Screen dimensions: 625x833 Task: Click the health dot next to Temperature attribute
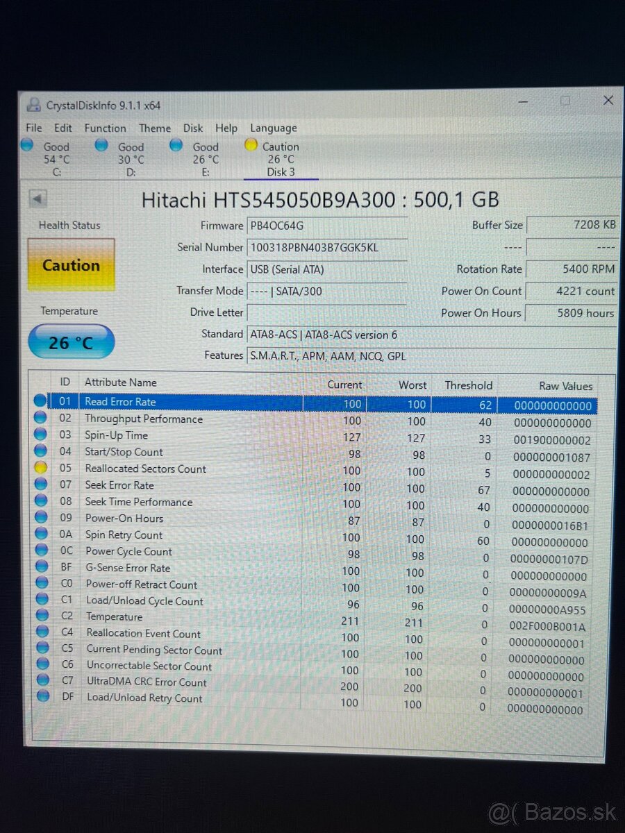[x=40, y=617]
